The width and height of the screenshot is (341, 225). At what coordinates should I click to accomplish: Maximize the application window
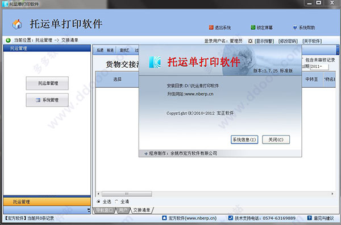(x=319, y=3)
